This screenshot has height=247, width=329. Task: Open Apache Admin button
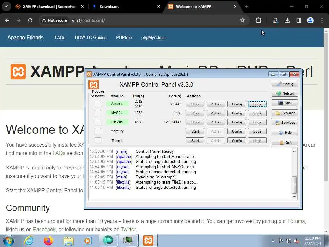click(216, 104)
